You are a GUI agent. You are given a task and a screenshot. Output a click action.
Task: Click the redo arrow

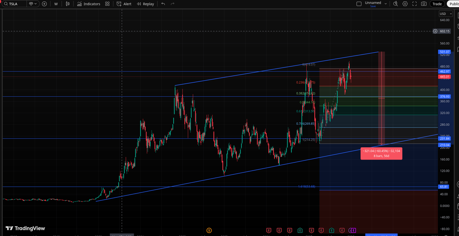click(x=173, y=4)
